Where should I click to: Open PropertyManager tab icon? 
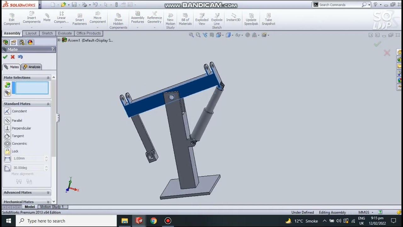click(x=14, y=42)
